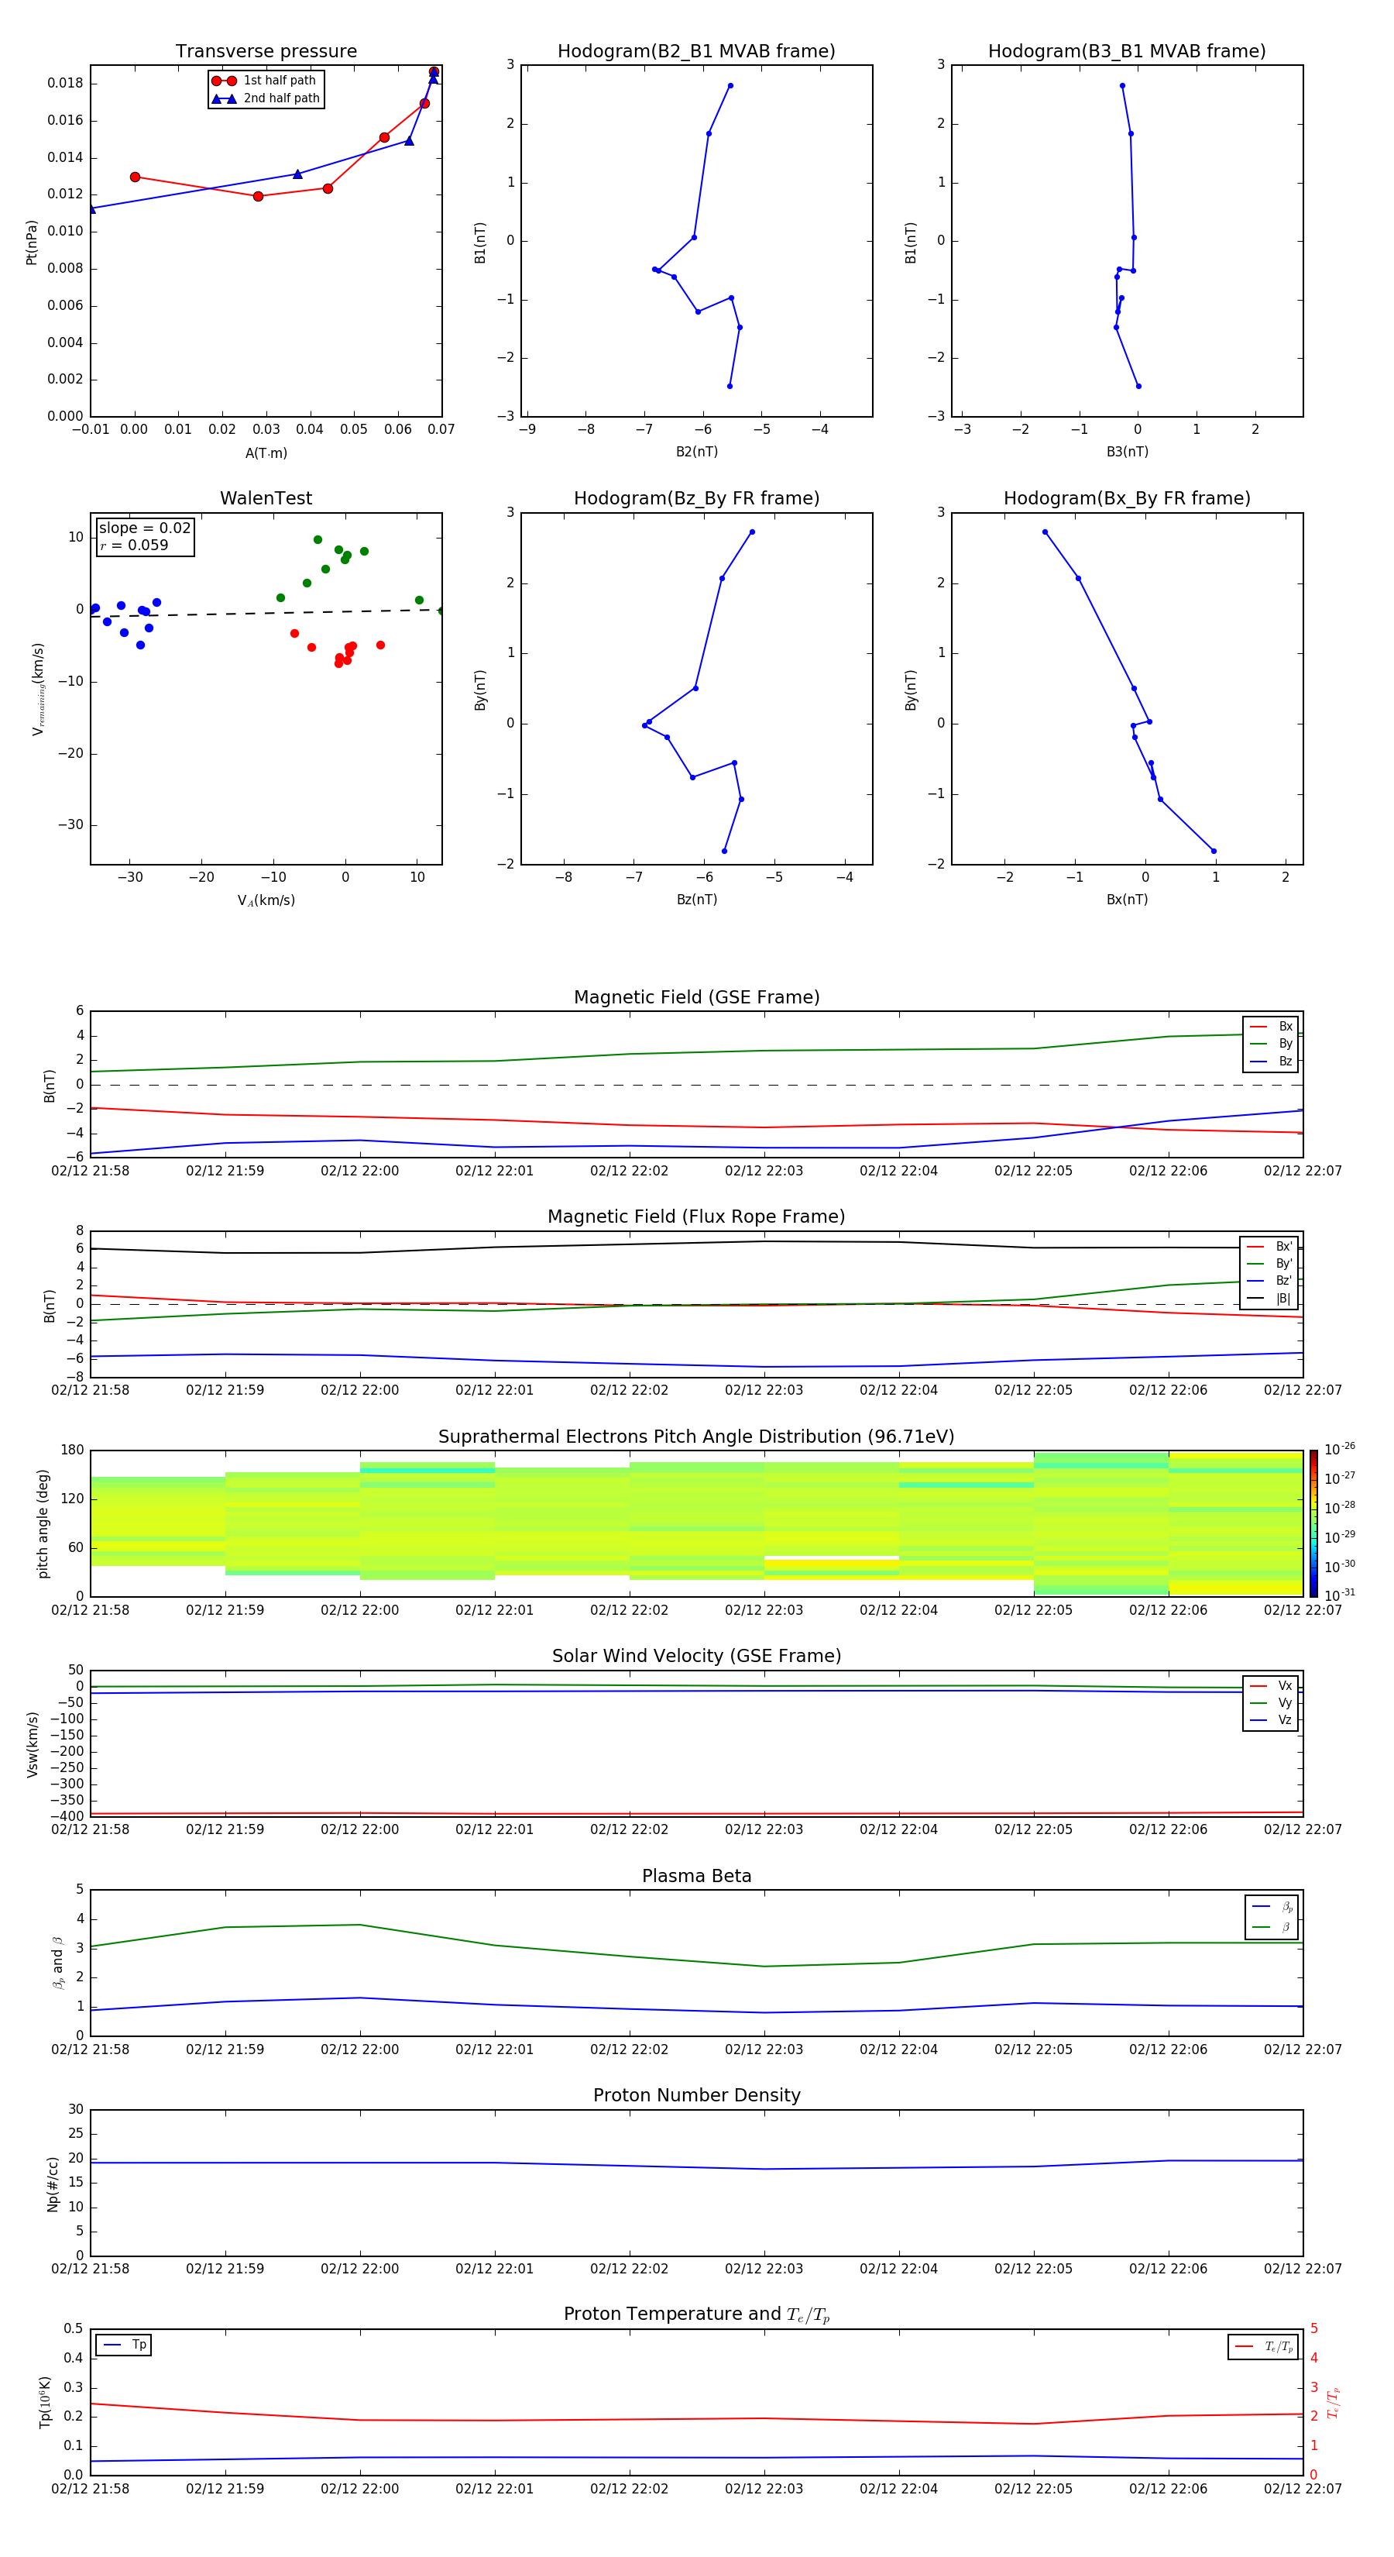The image size is (1394, 2557).
Task: Click the 'Proton Temperature and Te/Tp' title
Action: click(696, 2314)
